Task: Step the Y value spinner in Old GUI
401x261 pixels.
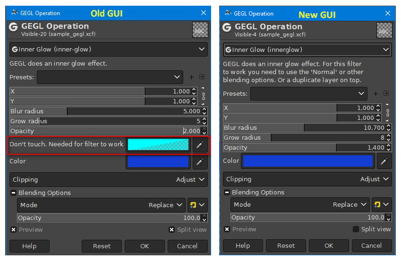Action: (x=194, y=101)
